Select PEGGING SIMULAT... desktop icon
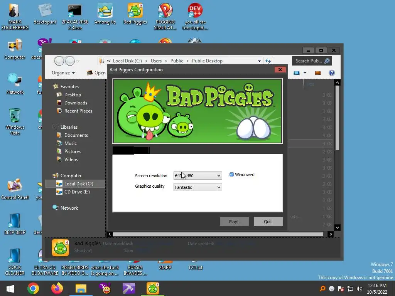 (x=165, y=17)
